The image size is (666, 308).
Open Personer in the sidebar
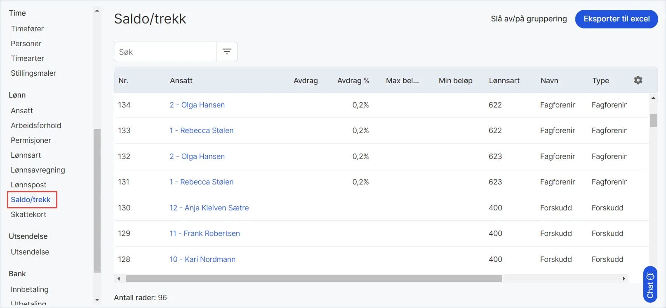(x=26, y=44)
